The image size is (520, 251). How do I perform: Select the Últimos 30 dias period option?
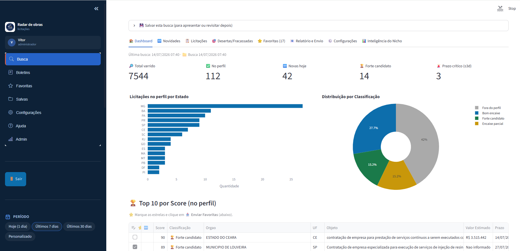pyautogui.click(x=79, y=227)
